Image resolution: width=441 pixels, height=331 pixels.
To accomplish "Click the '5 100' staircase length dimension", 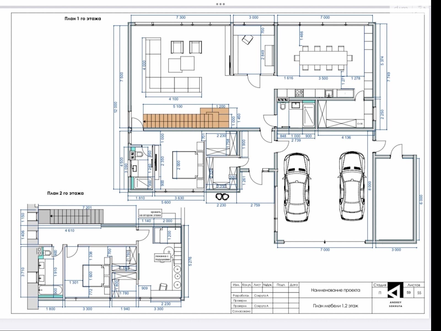I will click(178, 106).
